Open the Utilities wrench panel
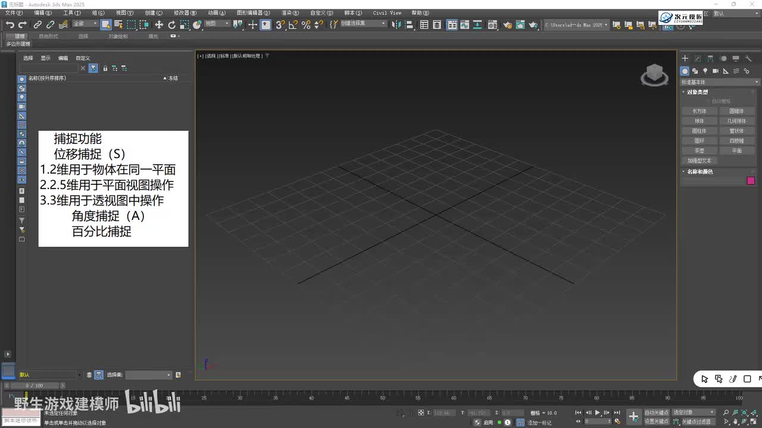 [x=748, y=58]
